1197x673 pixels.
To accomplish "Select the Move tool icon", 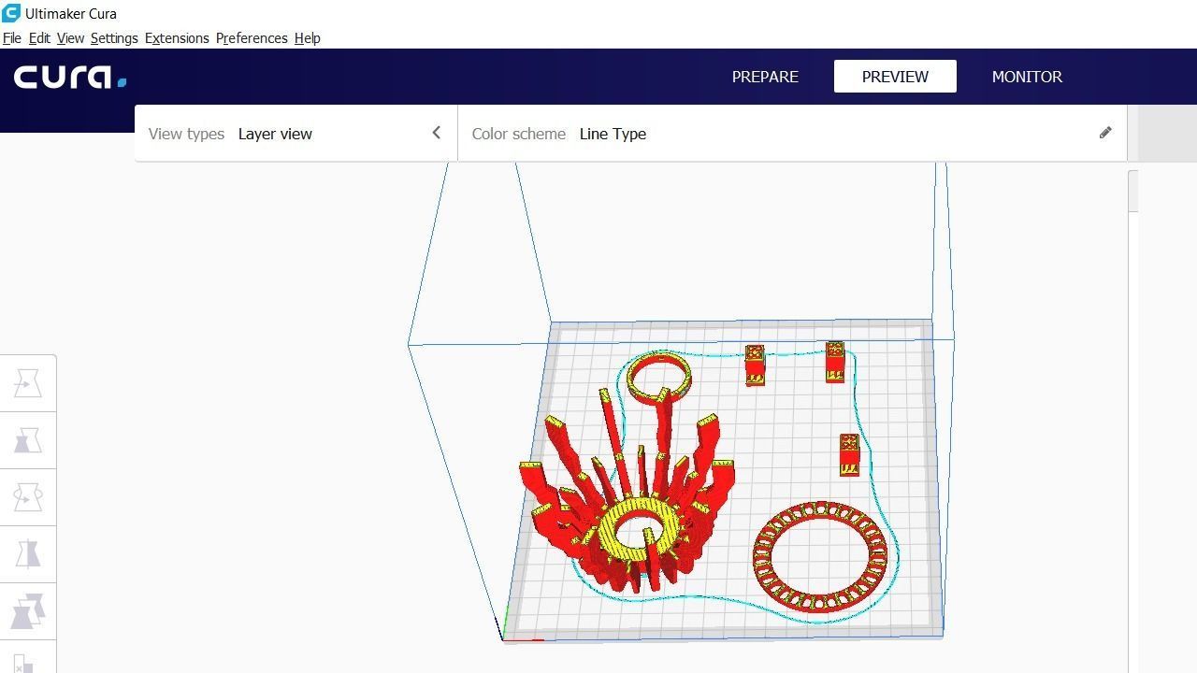I will [x=28, y=383].
